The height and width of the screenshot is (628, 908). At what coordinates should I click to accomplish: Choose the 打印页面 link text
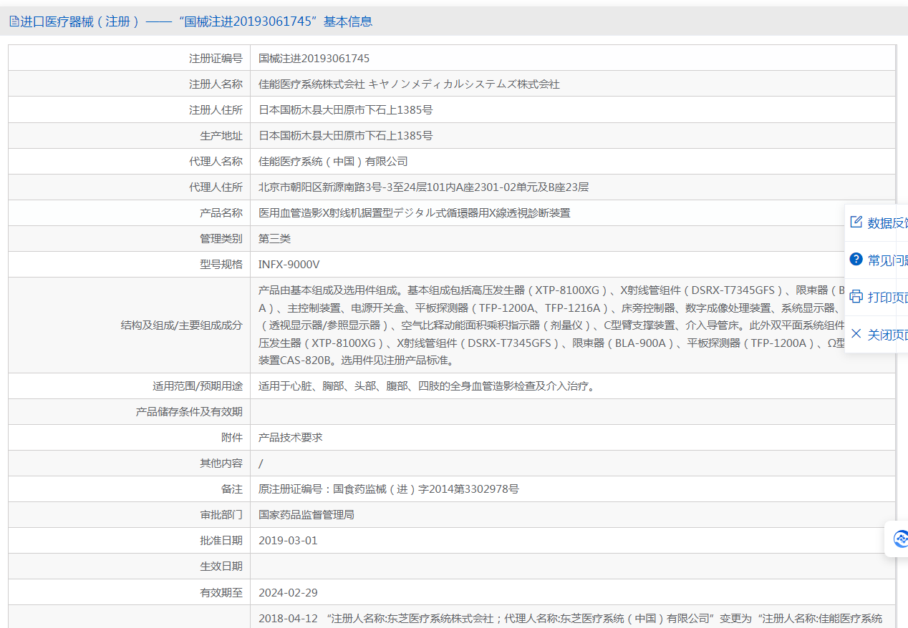[888, 297]
